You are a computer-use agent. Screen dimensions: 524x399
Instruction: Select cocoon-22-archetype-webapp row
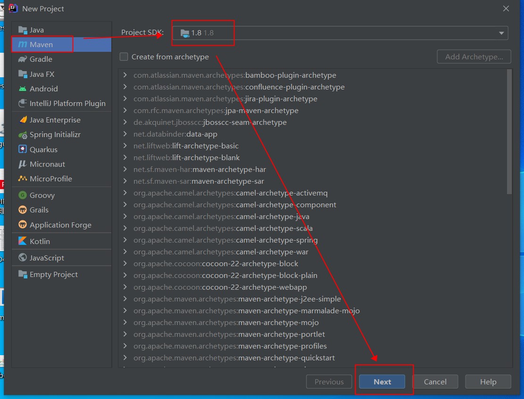(313, 287)
